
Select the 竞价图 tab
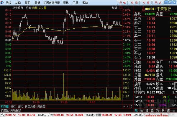click(x=41, y=106)
